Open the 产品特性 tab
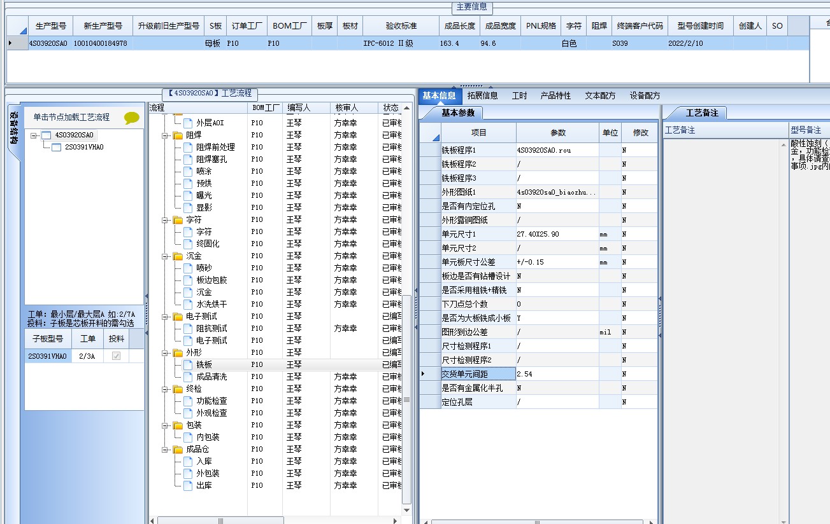 pyautogui.click(x=555, y=95)
